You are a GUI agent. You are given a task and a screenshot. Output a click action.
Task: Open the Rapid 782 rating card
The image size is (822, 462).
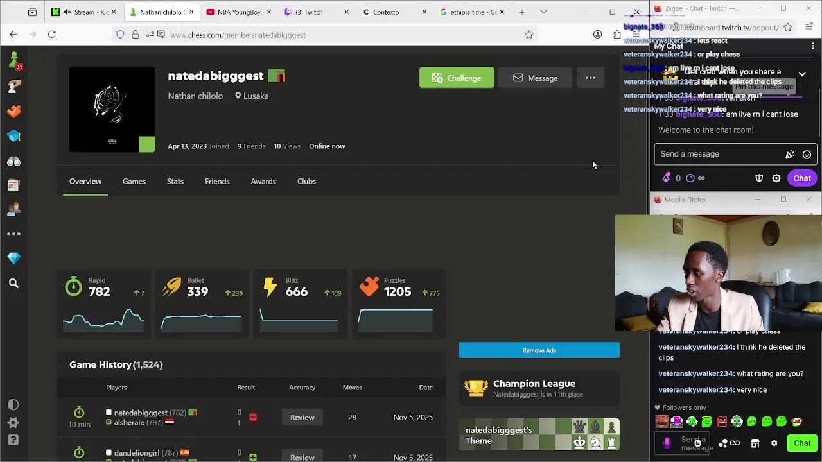103,304
